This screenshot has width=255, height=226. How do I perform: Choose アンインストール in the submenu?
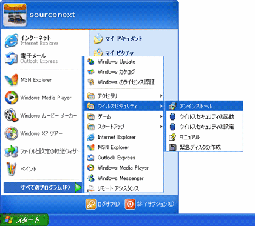(x=205, y=106)
